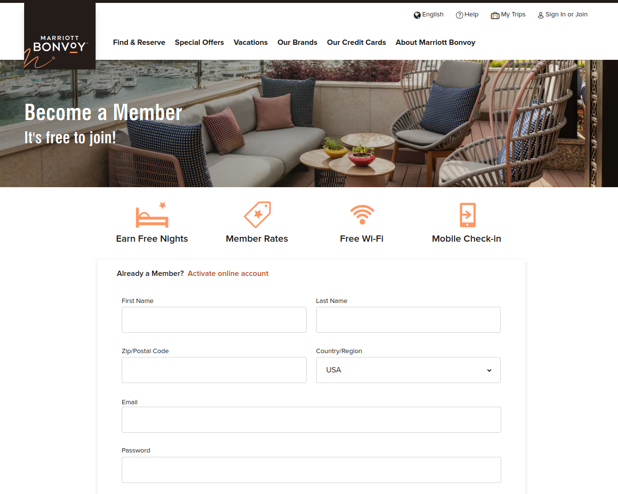Click the First Name input field
618x494 pixels.
coord(214,320)
